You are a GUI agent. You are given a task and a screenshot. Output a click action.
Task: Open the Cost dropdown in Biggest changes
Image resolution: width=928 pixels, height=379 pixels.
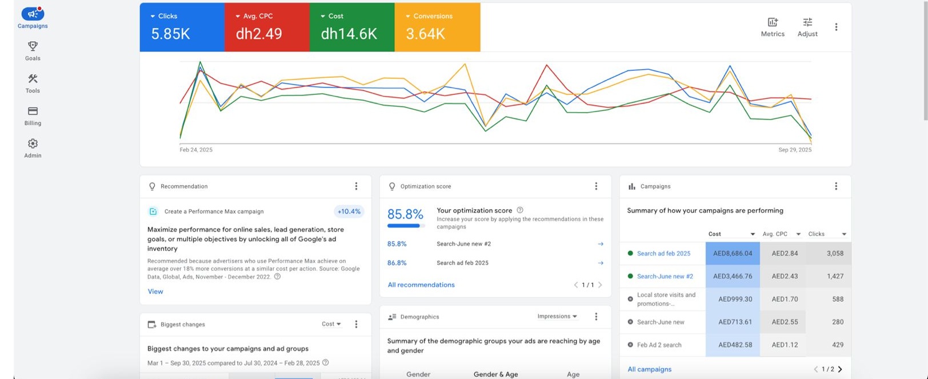click(x=331, y=324)
